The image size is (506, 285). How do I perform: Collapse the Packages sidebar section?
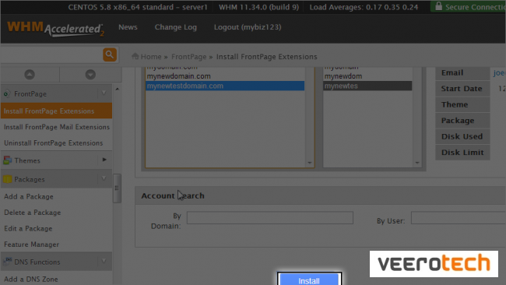click(x=104, y=178)
